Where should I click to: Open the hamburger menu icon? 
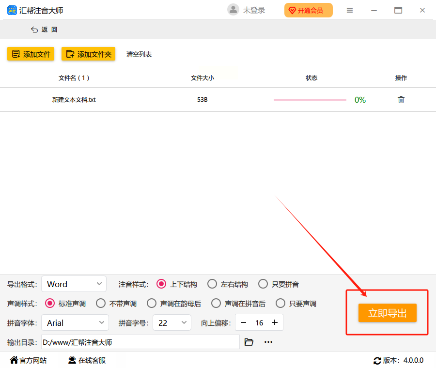(x=350, y=10)
